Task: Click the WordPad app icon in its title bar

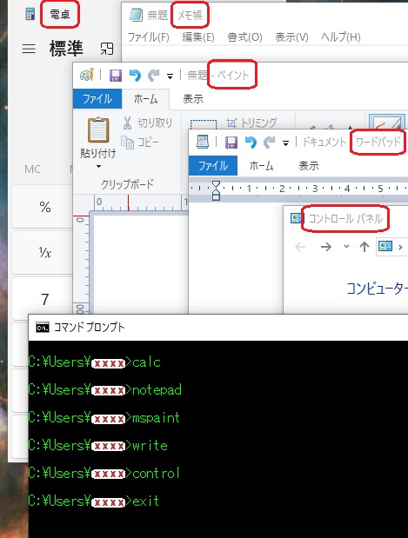Action: pyautogui.click(x=203, y=142)
